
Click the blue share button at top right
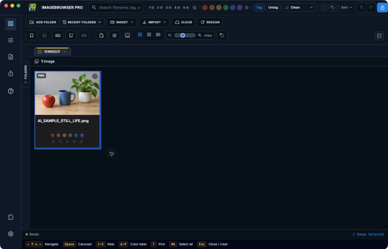(x=382, y=7)
